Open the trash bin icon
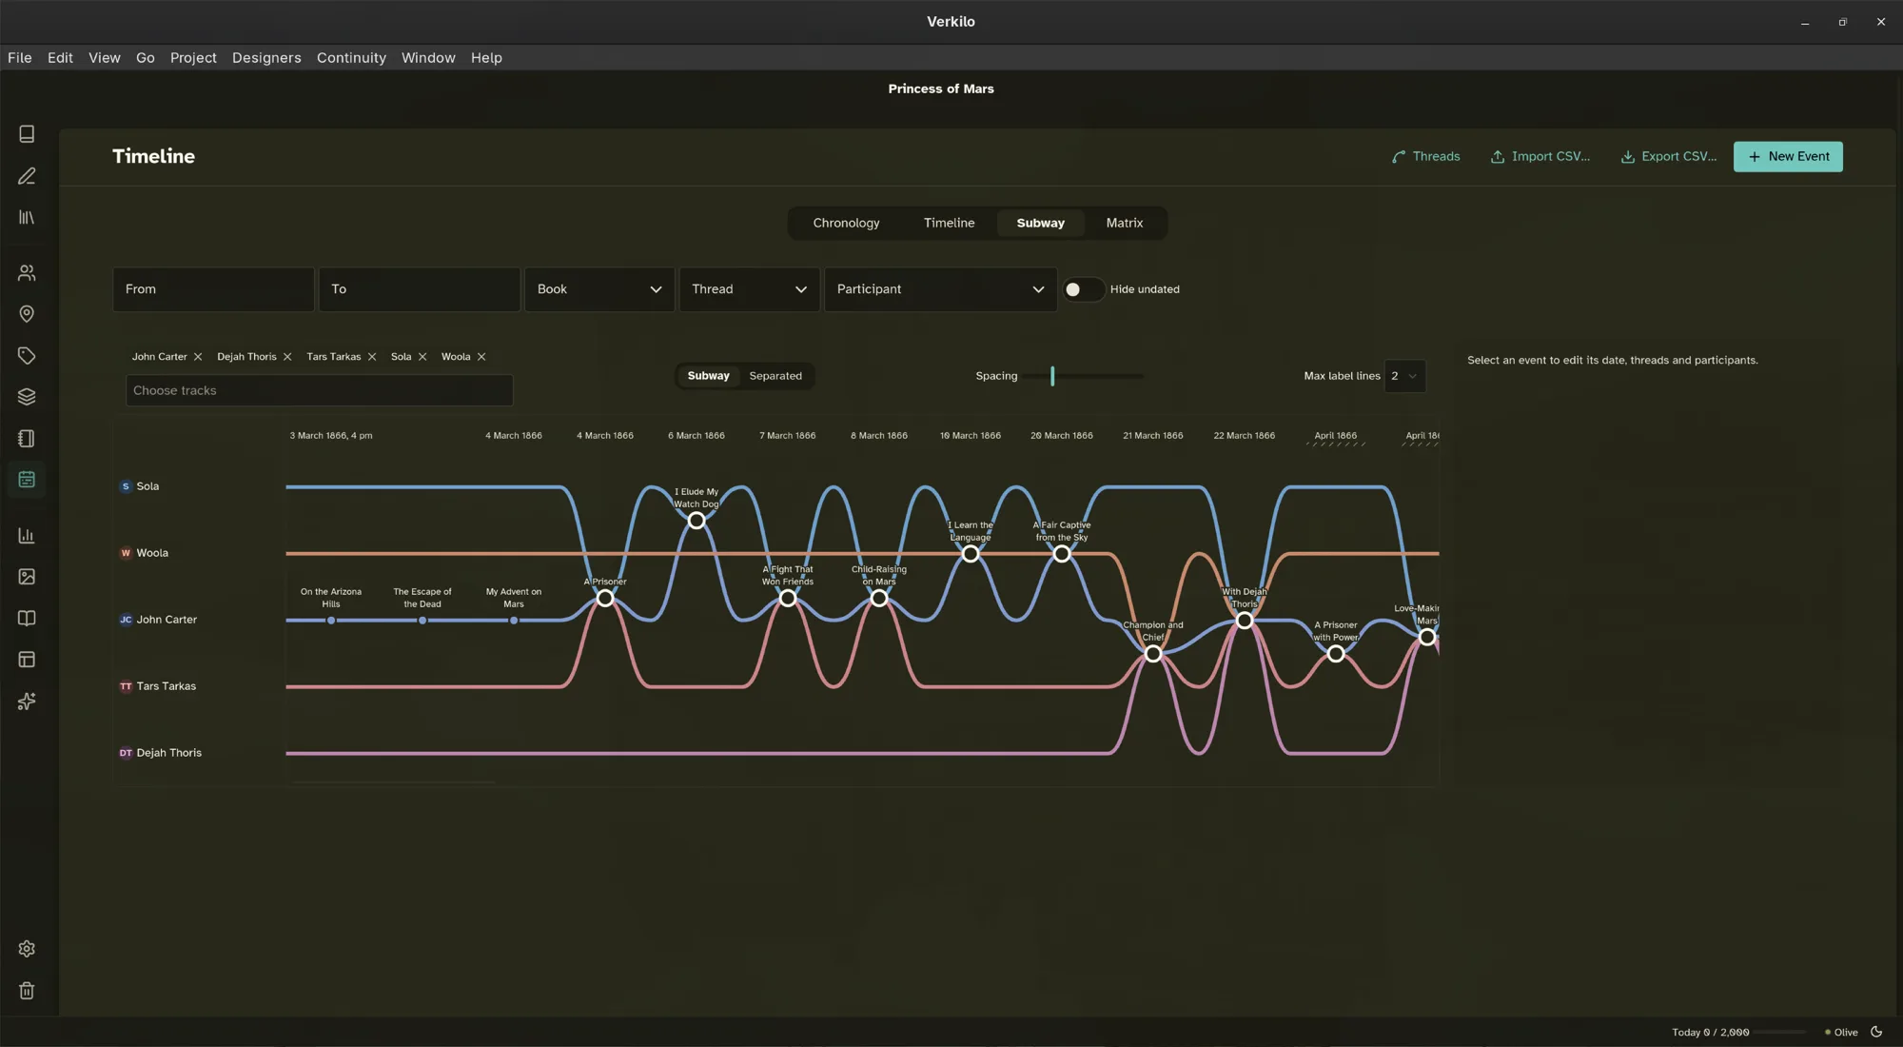This screenshot has height=1047, width=1903. pos(27,991)
